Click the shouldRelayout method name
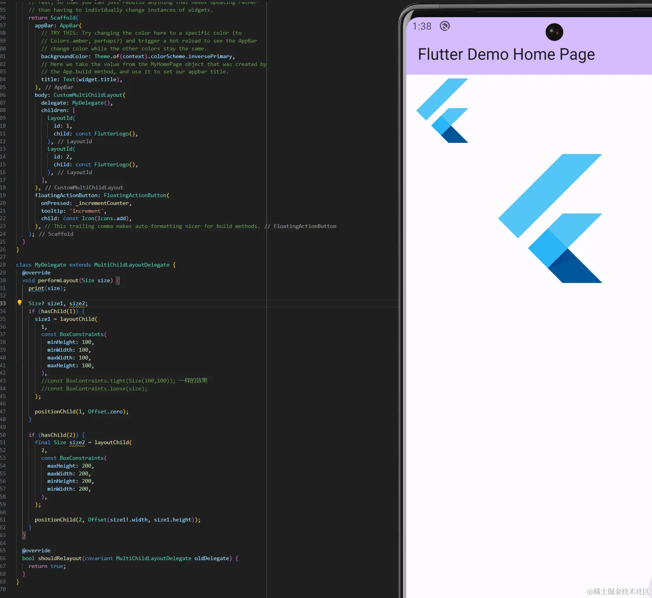Screen dimensions: 652x598 (x=59, y=558)
